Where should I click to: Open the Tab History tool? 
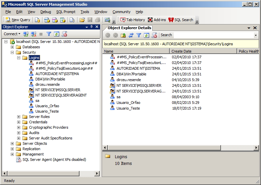coord(132,20)
